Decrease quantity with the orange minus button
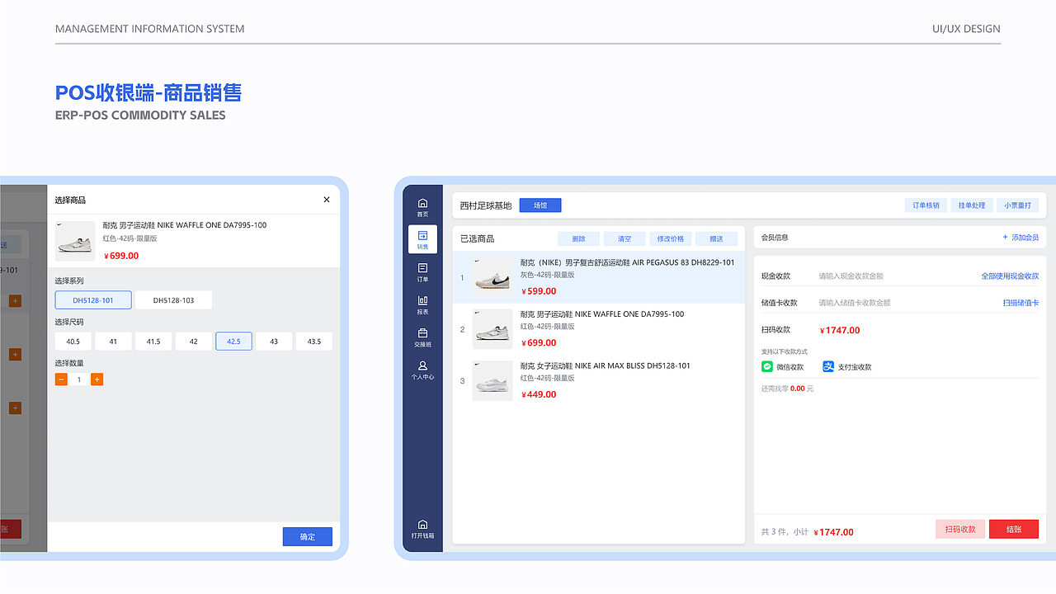 click(61, 379)
